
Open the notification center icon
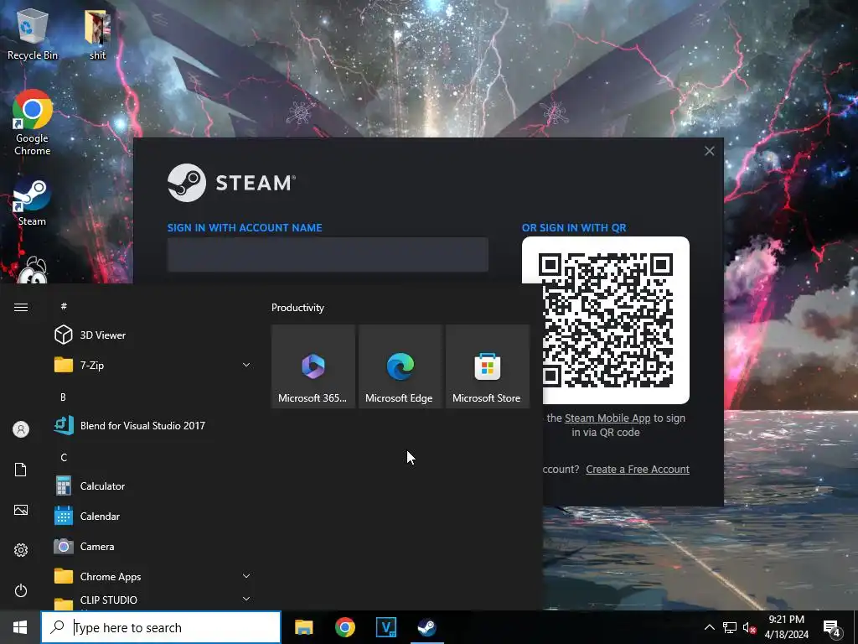click(832, 627)
